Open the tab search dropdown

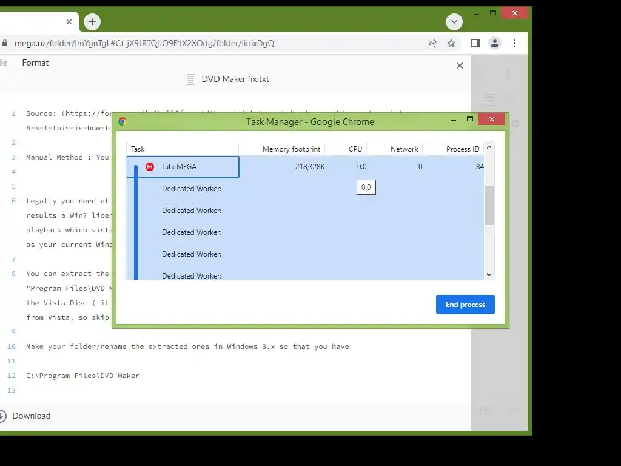tap(454, 22)
